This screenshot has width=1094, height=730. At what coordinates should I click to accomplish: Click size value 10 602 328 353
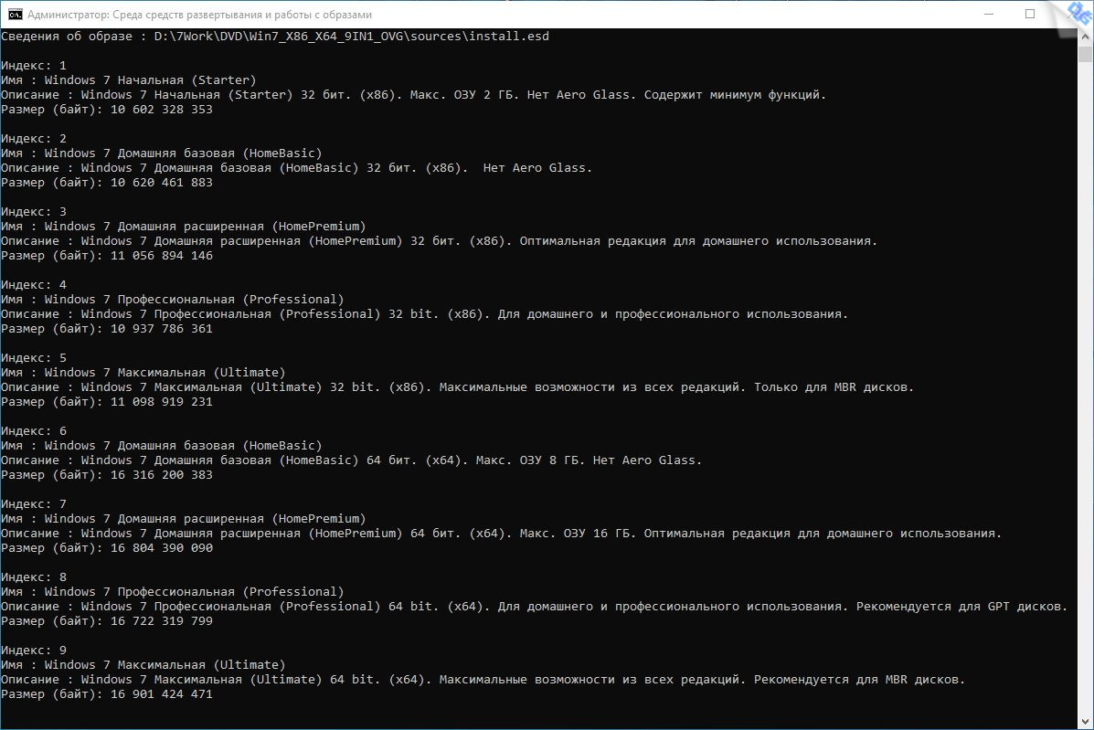click(x=161, y=110)
